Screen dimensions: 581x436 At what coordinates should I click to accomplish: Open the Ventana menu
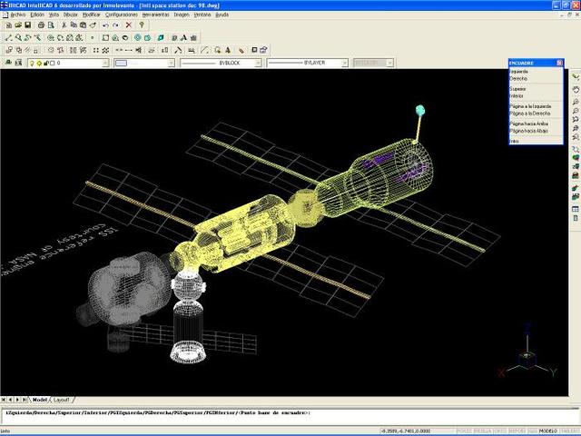pos(202,15)
